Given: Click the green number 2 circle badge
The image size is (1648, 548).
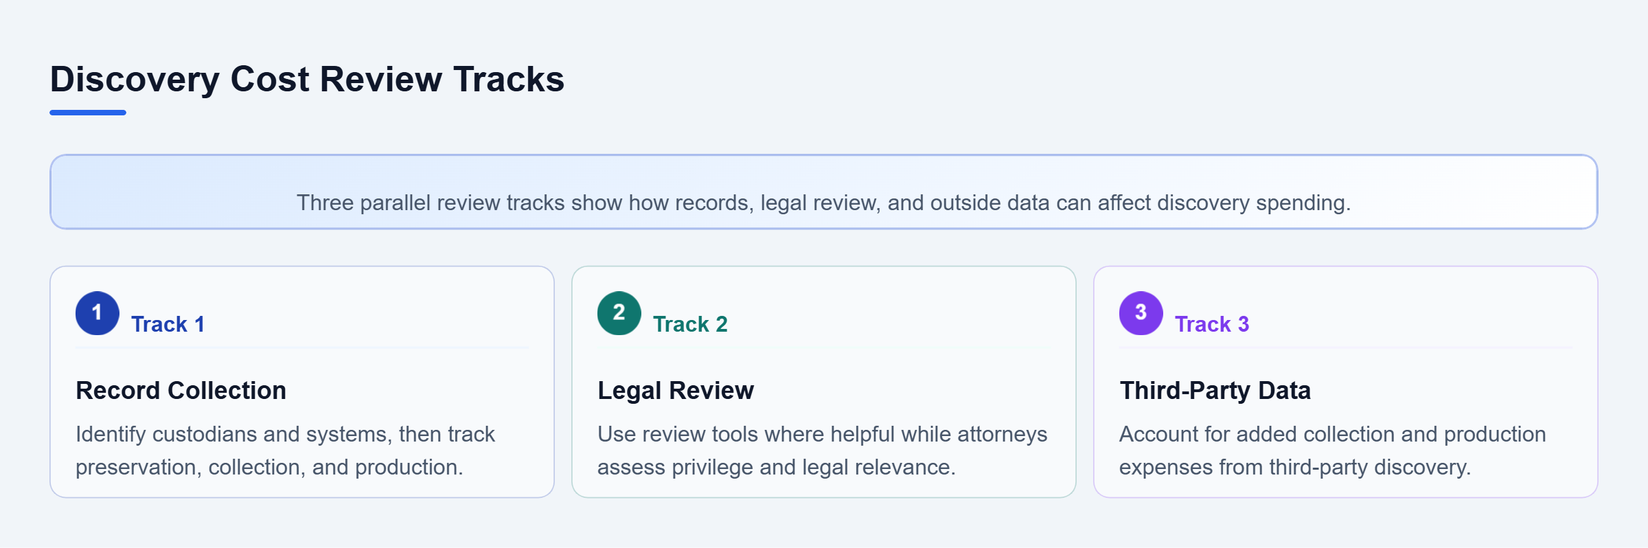Looking at the screenshot, I should (619, 313).
